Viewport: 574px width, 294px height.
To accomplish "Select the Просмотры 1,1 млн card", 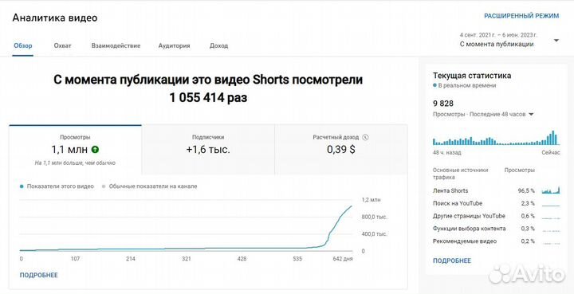I will [x=75, y=150].
